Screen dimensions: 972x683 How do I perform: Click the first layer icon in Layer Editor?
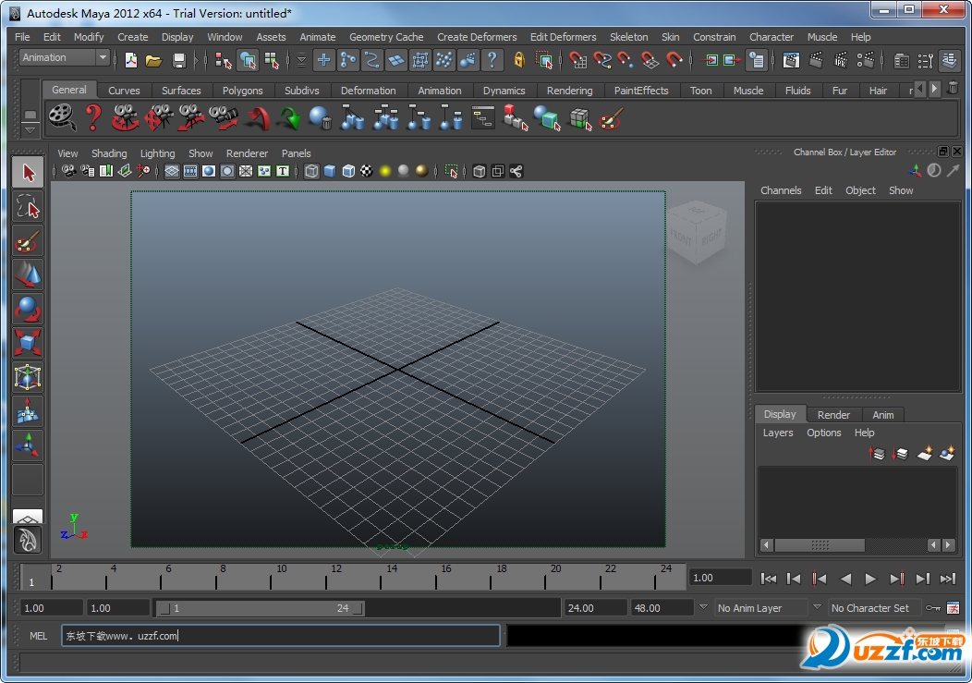click(877, 454)
